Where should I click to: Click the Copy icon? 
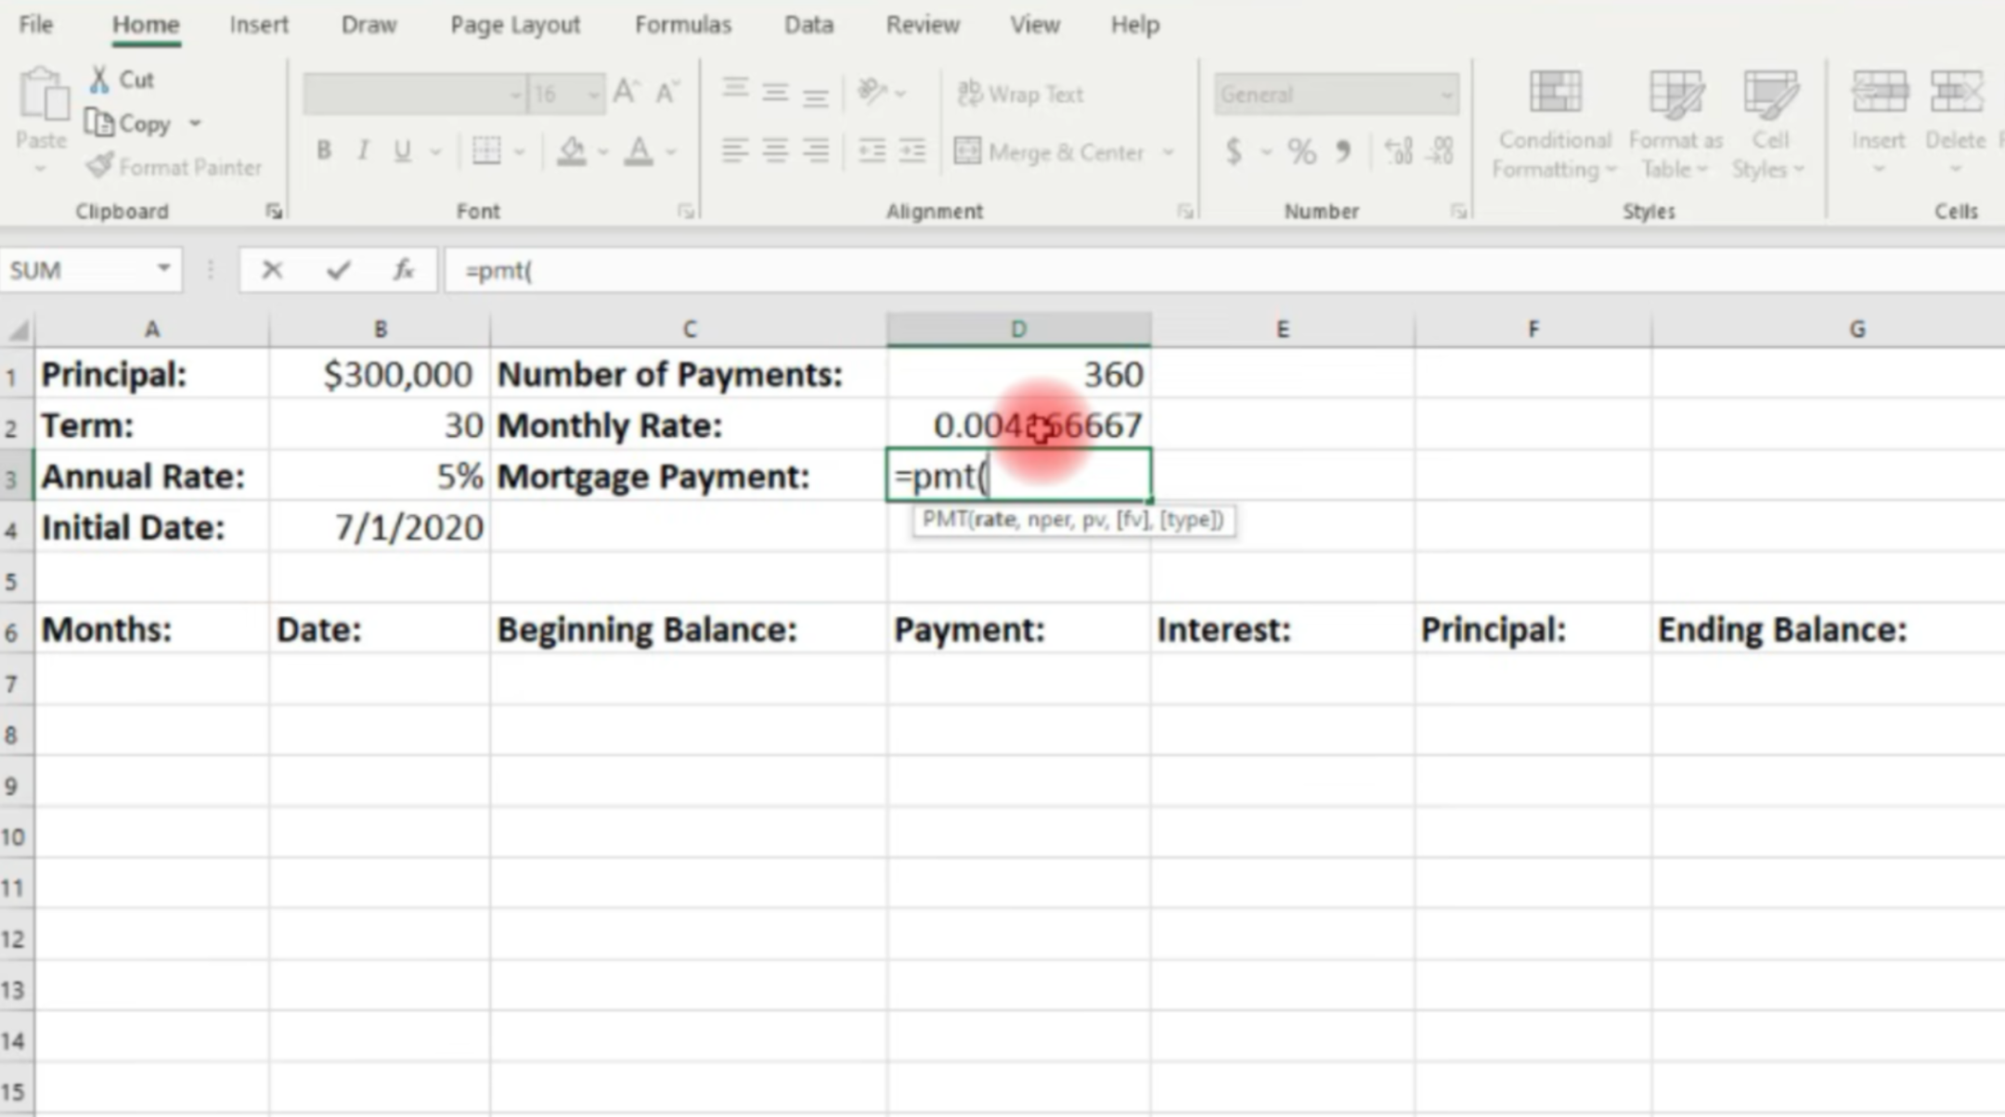click(99, 123)
